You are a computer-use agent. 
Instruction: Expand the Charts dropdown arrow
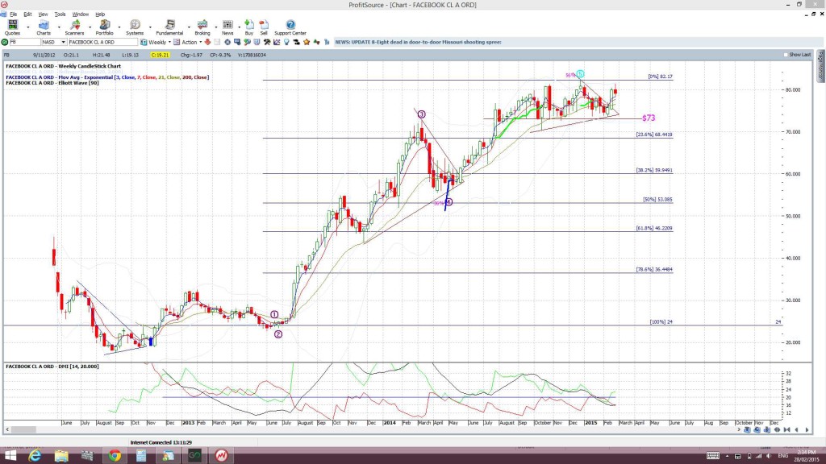click(x=58, y=27)
